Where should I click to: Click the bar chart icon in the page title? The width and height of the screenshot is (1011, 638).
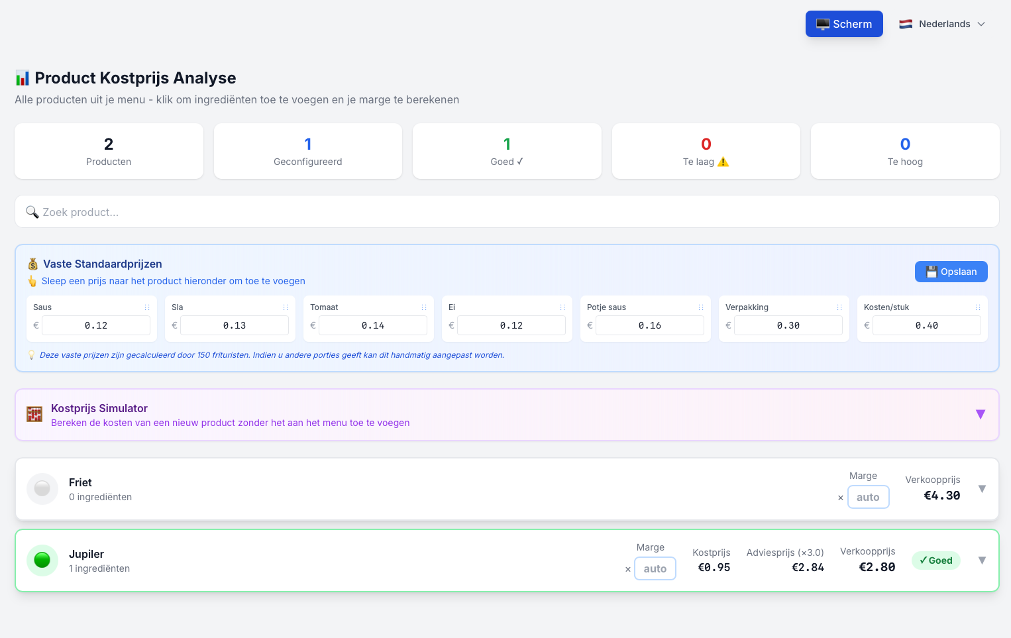pyautogui.click(x=22, y=78)
